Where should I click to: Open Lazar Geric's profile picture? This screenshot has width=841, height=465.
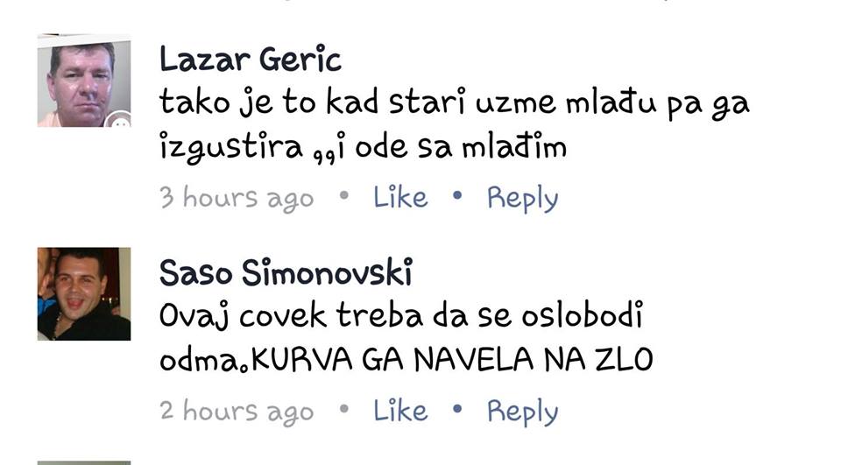click(x=84, y=81)
